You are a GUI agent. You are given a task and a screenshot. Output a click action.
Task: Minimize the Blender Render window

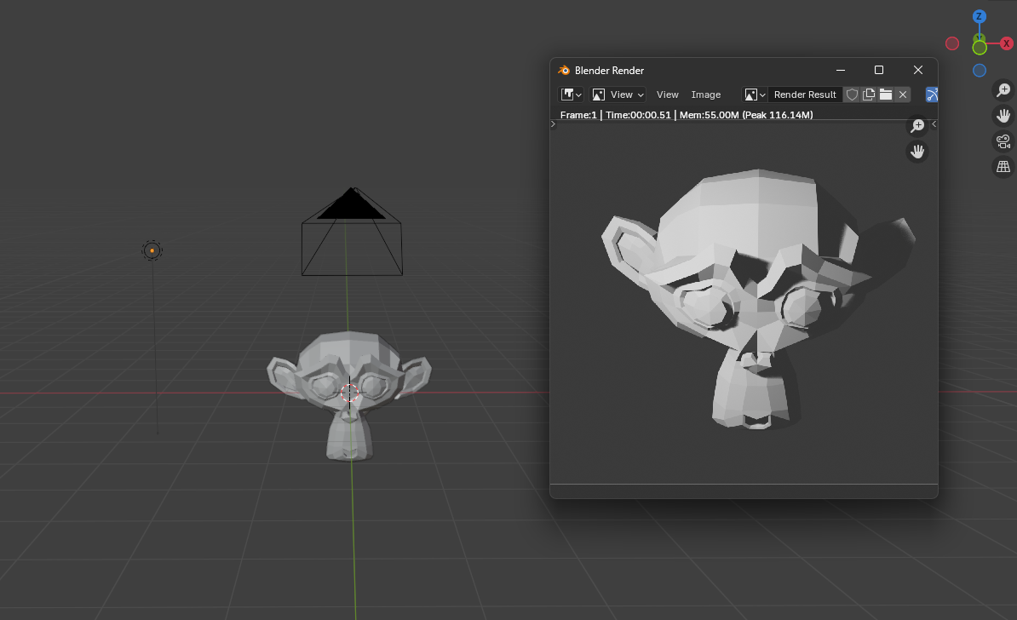click(x=841, y=70)
